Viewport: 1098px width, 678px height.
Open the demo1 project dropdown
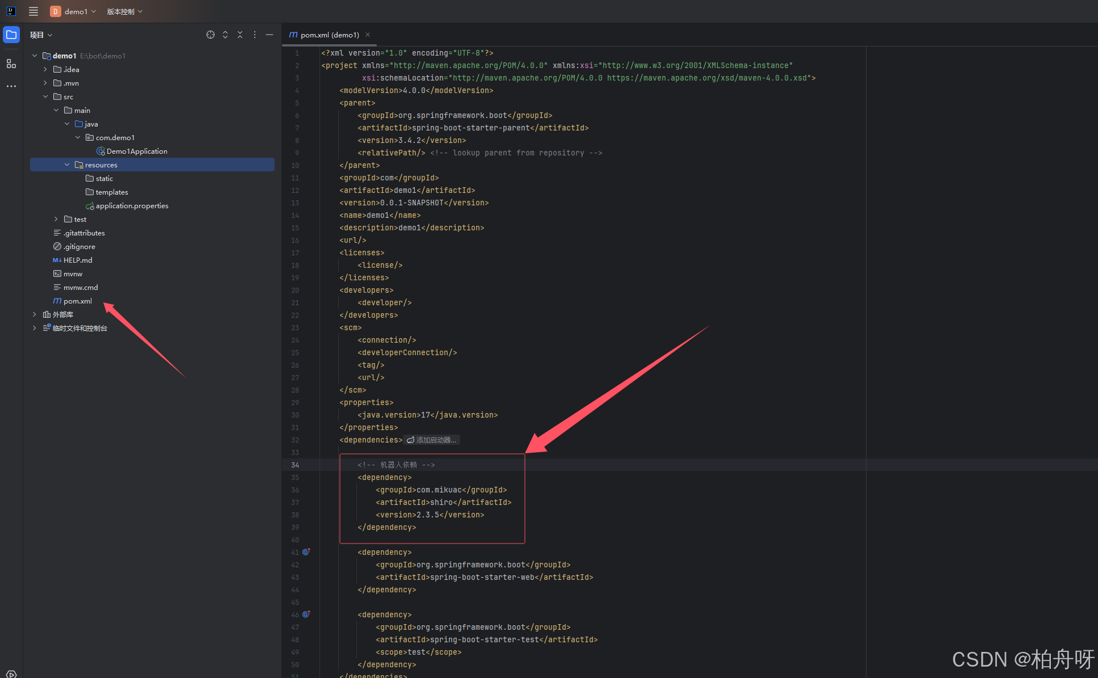(x=74, y=11)
